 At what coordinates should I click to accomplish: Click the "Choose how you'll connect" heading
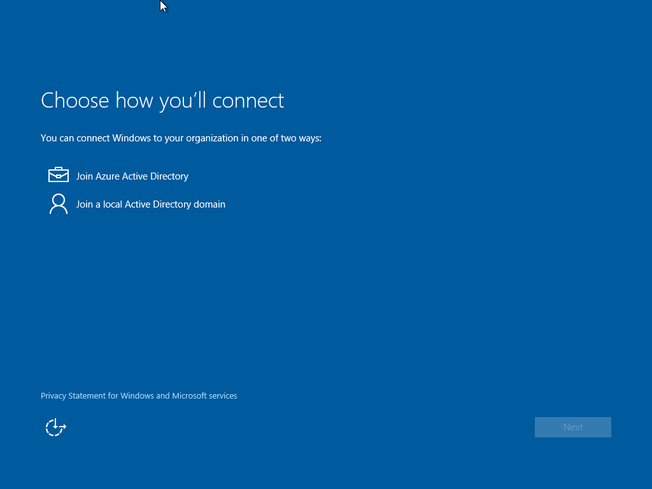(162, 101)
